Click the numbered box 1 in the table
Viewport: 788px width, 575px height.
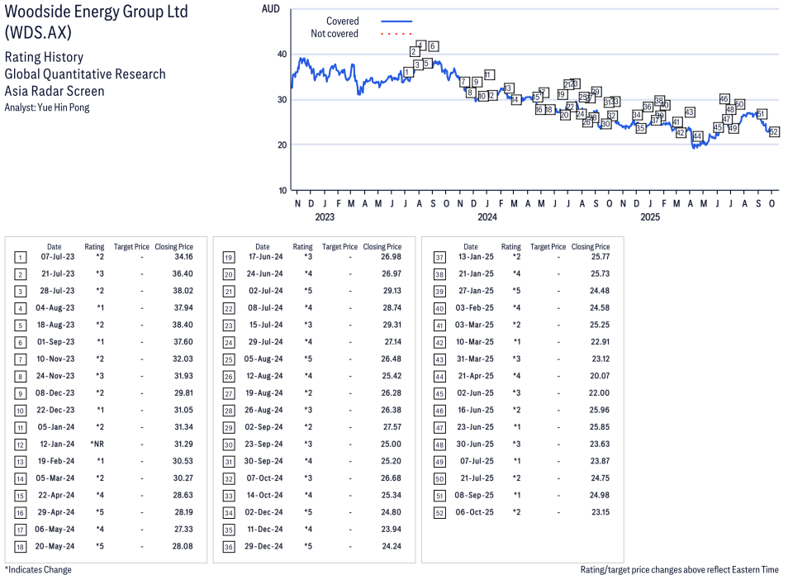click(x=20, y=257)
